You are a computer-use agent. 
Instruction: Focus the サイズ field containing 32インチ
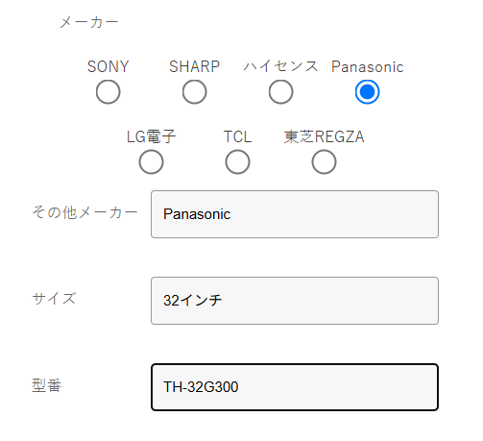point(295,301)
